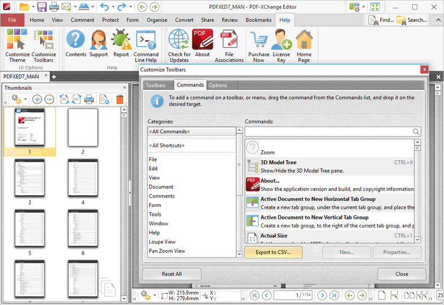The width and height of the screenshot is (444, 305).
Task: Go to previous page arrow
Action: (x=266, y=296)
